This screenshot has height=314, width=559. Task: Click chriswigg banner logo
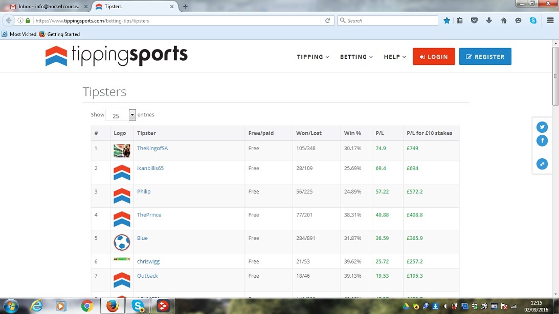click(122, 259)
